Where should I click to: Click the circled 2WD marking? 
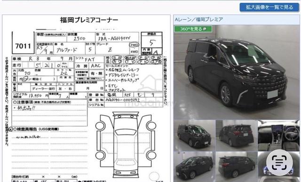pyautogui.click(x=134, y=45)
